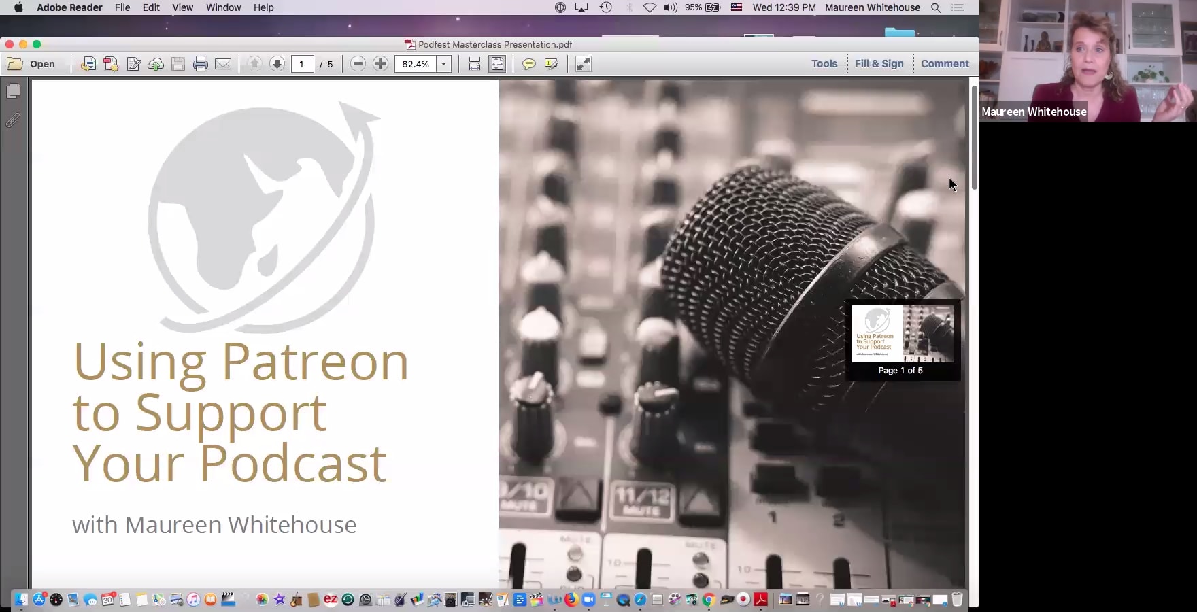This screenshot has width=1197, height=612.
Task: Go to the next page
Action: pos(277,64)
